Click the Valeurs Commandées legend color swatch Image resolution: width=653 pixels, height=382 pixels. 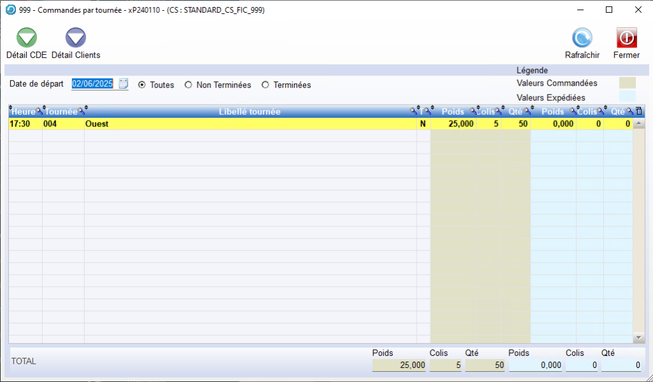pos(627,83)
